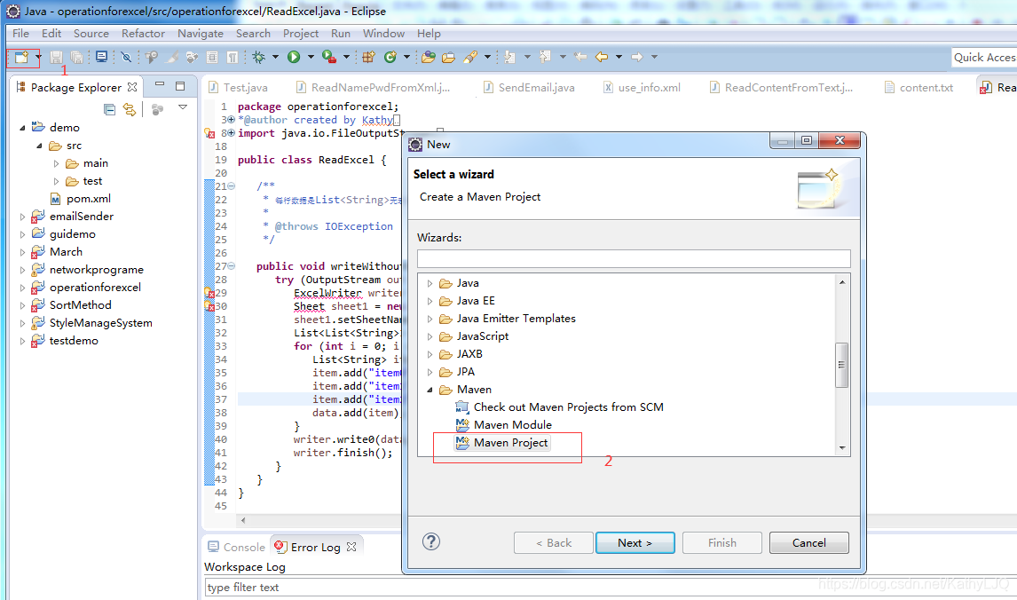The width and height of the screenshot is (1017, 600).
Task: Click the Search flashlight toolbar icon
Action: point(471,57)
